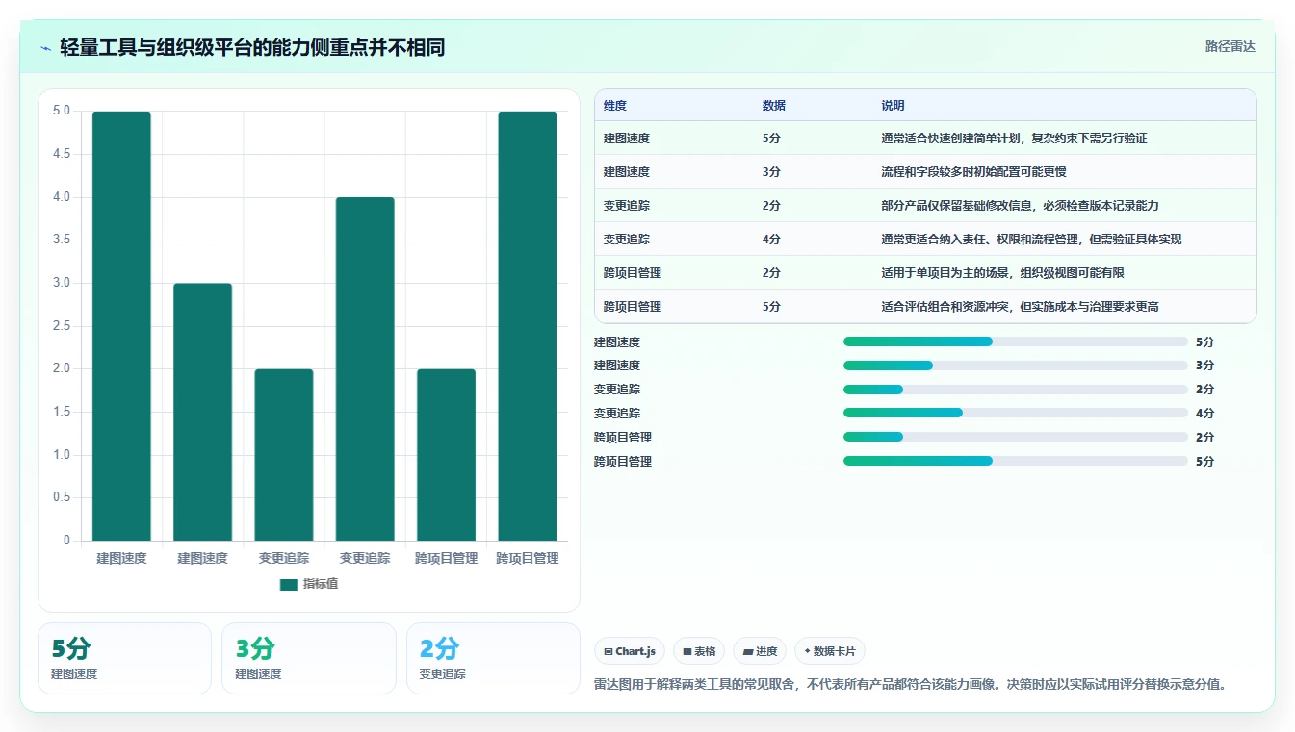Select the 数据卡片 chip
1295x732 pixels.
pos(830,651)
